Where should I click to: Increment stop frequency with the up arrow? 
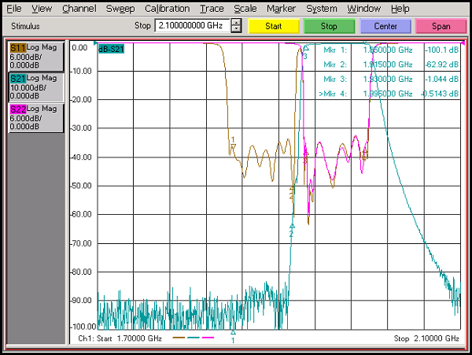coord(237,22)
